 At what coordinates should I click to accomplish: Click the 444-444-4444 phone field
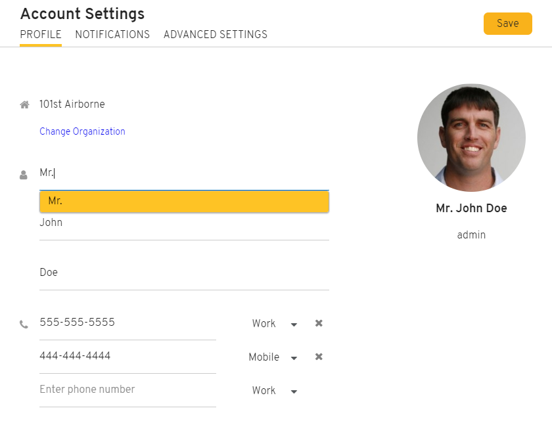click(x=127, y=356)
